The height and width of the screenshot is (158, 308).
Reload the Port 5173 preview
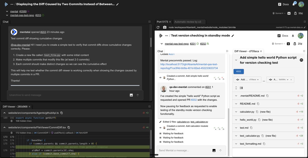click(x=158, y=27)
